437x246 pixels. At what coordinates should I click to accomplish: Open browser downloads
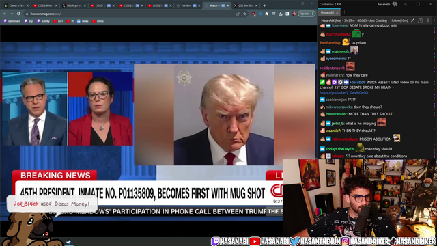(281, 14)
